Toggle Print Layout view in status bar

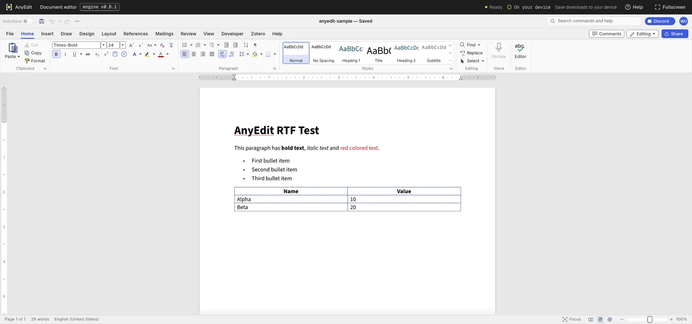point(600,320)
